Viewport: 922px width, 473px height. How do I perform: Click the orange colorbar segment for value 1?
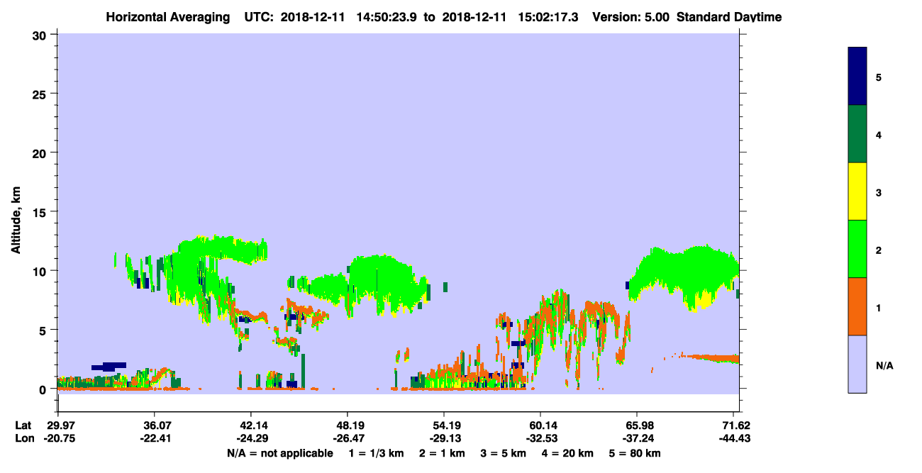[857, 306]
